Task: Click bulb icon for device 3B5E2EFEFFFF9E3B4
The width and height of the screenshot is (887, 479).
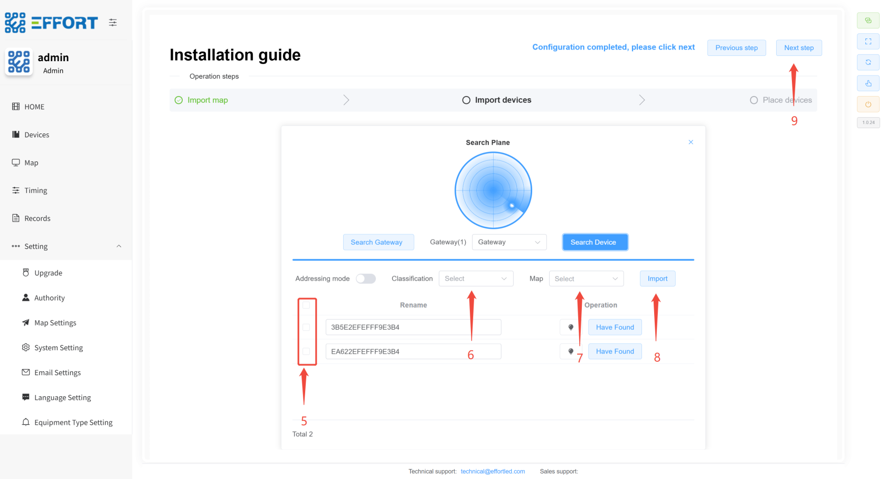Action: [571, 327]
